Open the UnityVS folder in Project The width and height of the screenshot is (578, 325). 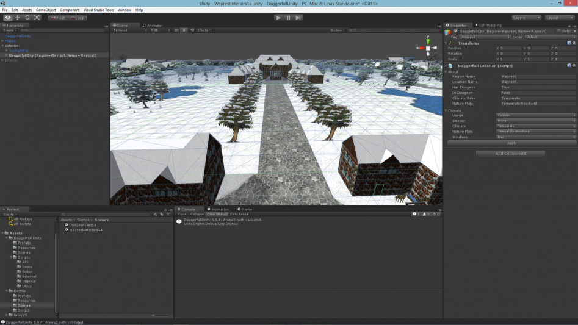20,315
